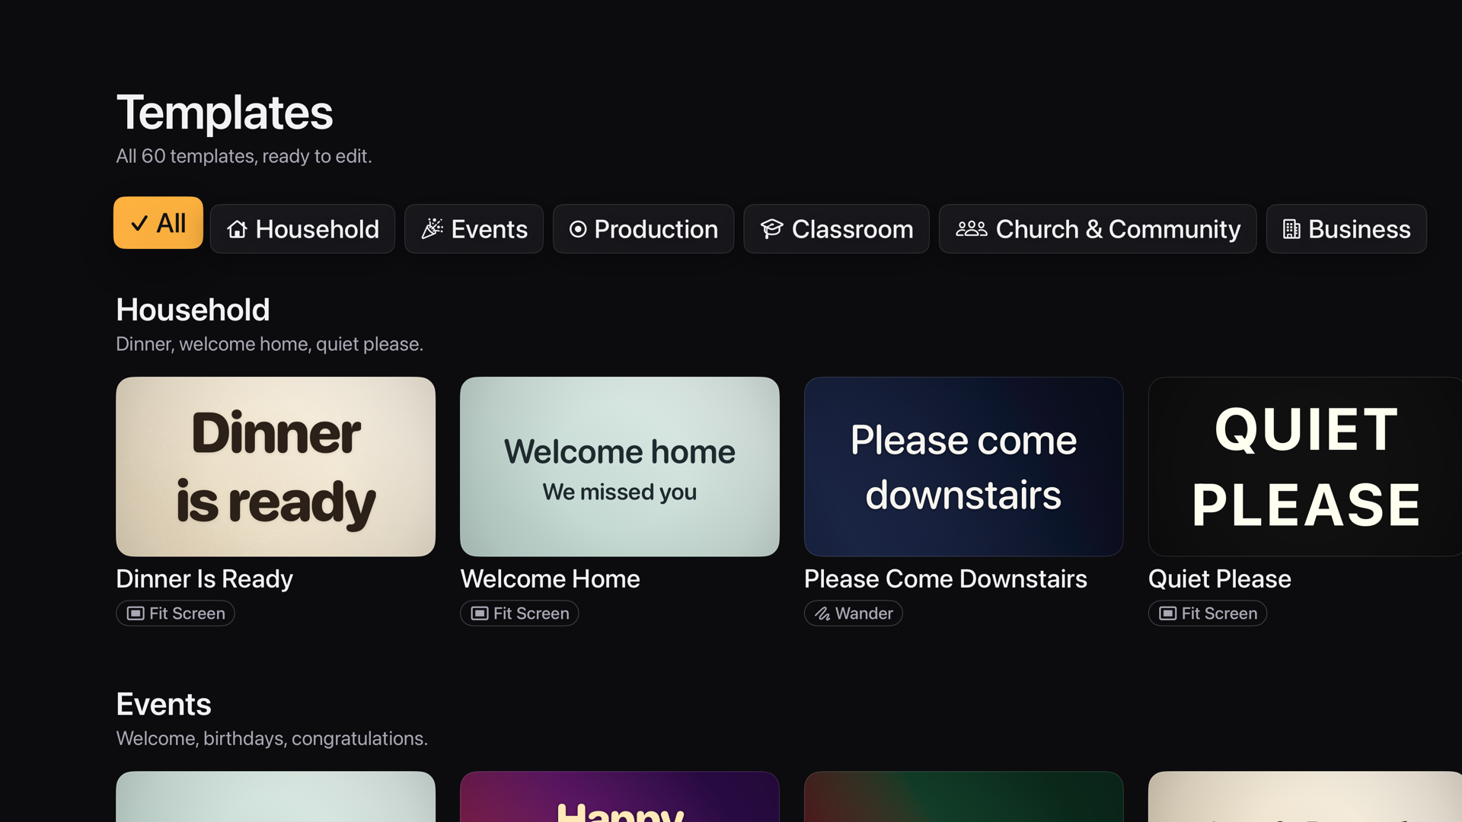Click 'All 60 templates, ready to edit.' text
This screenshot has height=822, width=1462.
pyautogui.click(x=244, y=156)
